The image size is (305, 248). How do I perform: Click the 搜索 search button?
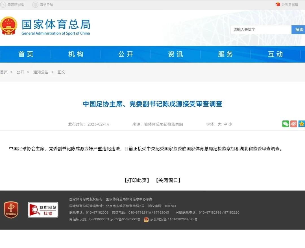[299, 30]
